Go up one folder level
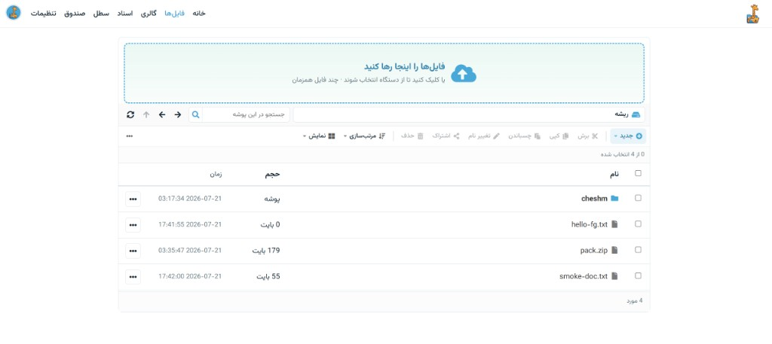 point(146,114)
